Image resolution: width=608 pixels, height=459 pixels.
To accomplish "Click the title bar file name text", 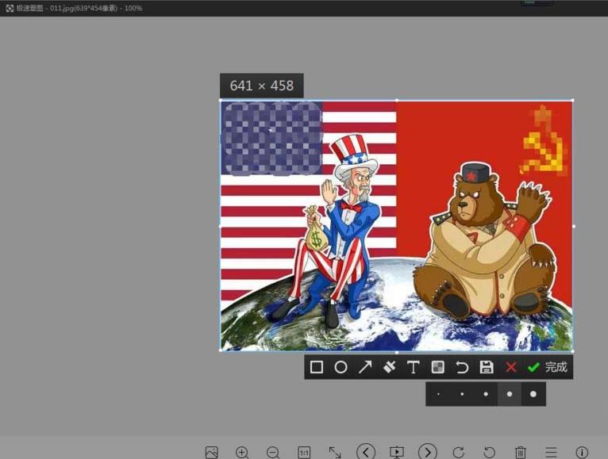I will (x=79, y=8).
